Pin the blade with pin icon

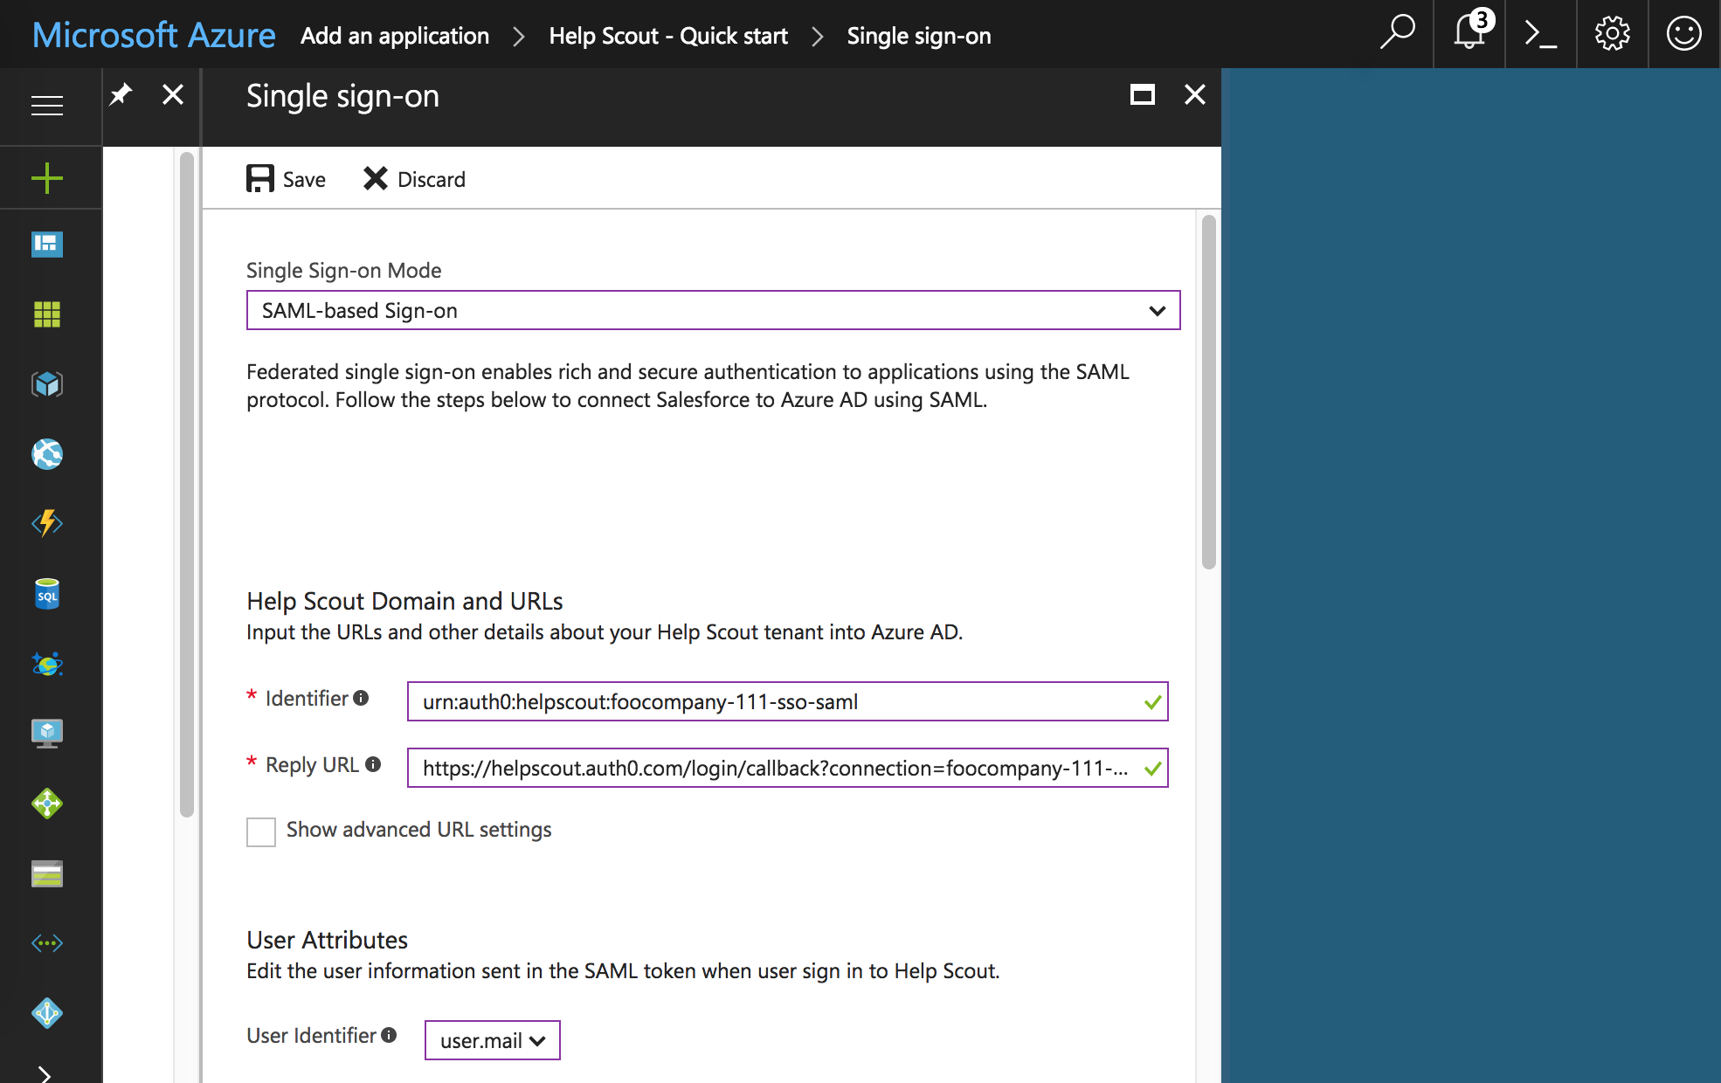click(121, 94)
